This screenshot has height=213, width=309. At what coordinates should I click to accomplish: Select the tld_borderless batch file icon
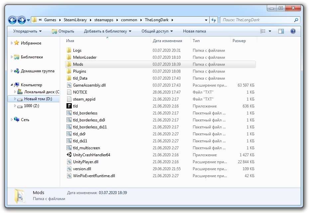point(69,113)
